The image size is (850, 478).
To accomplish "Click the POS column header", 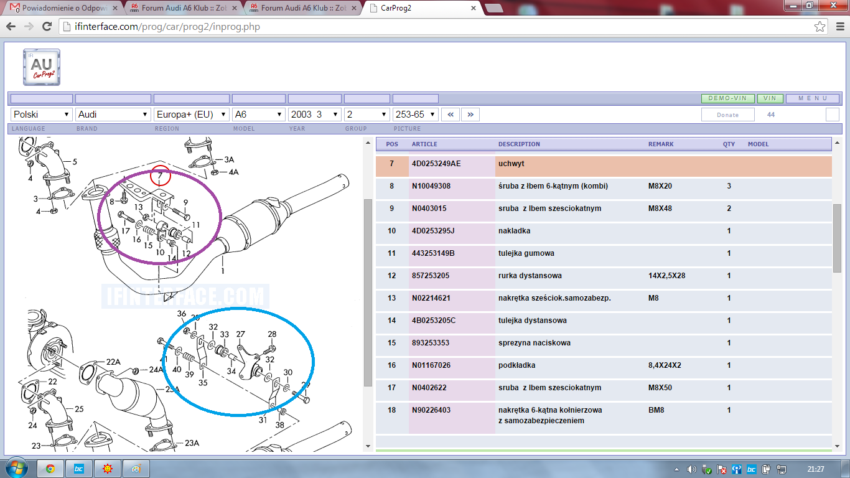I will click(x=392, y=144).
